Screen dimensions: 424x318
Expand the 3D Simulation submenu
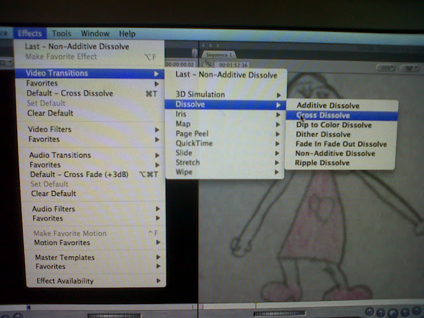225,95
